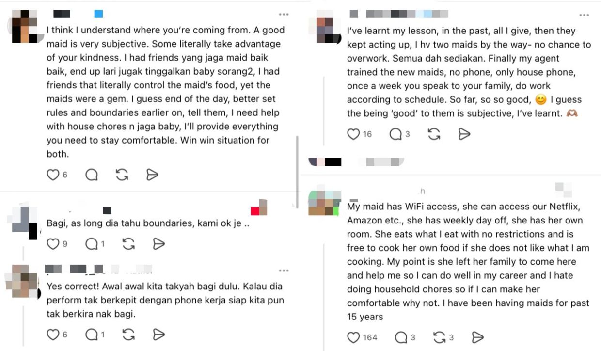Reply to the 'Yes correct! Awal awal' comment
This screenshot has width=601, height=351.
(91, 334)
